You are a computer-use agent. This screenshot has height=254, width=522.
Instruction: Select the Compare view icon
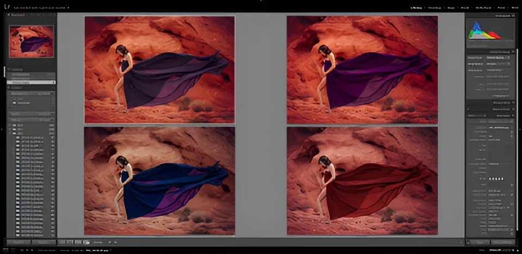[78, 242]
